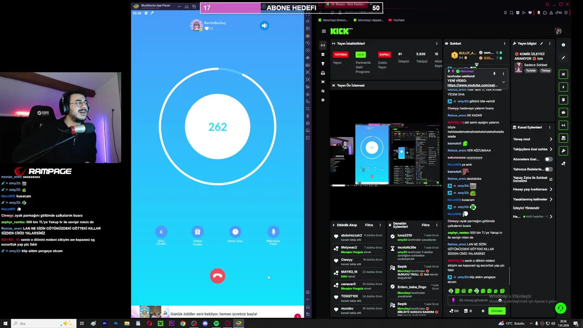This screenshot has width=583, height=328.
Task: Open 'Kanal Eylemleri' three-dot menu
Action: point(550,127)
